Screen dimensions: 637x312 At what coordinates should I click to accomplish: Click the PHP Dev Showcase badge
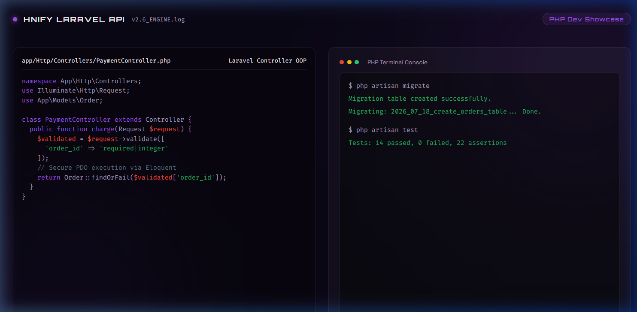coord(586,19)
